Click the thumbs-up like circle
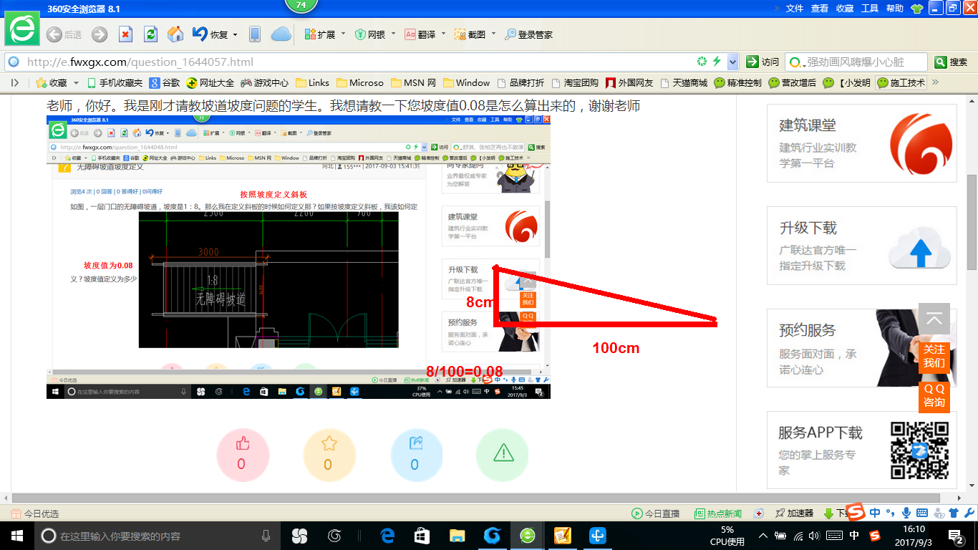The image size is (978, 550). [x=243, y=455]
